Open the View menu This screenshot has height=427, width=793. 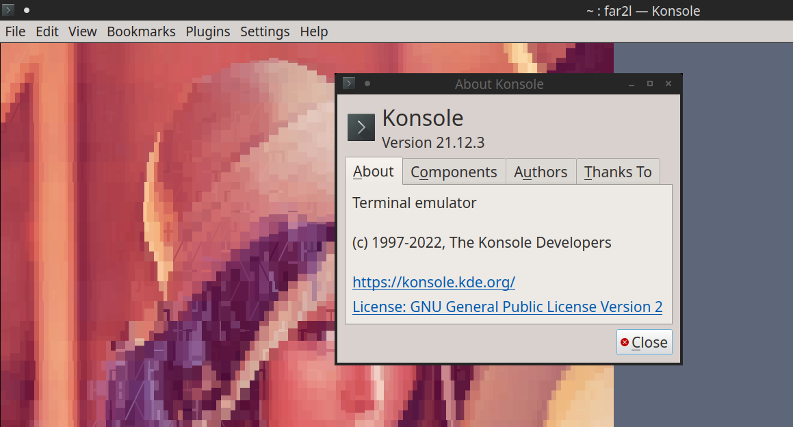[82, 31]
